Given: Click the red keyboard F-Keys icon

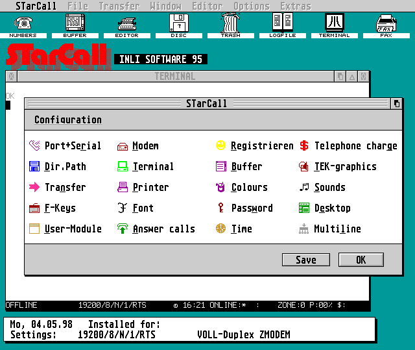Looking at the screenshot, I should 34,208.
